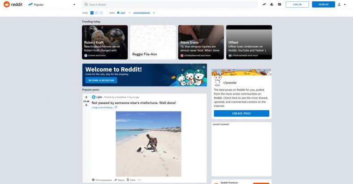Click the CREATE POST button
353x184 pixels.
241,113
